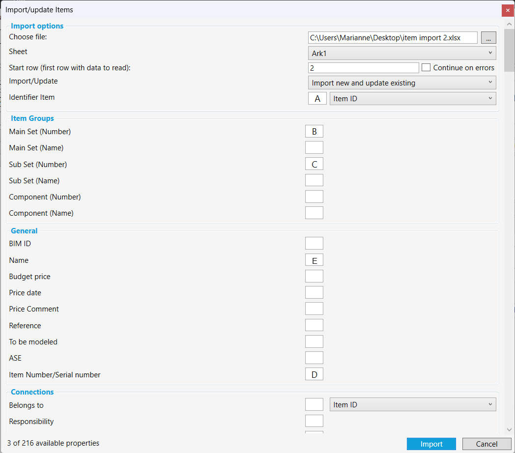The height and width of the screenshot is (453, 515).
Task: Select Sub Set (Number) column box
Action: click(314, 165)
